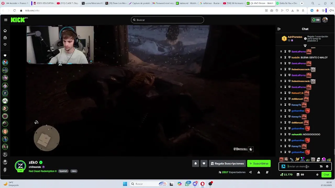Open WhatsApp from the taskbar
Image resolution: width=335 pixels, height=188 pixels.
[187, 184]
